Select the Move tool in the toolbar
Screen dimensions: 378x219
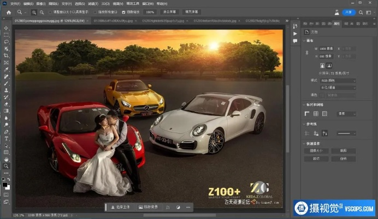coord(7,27)
